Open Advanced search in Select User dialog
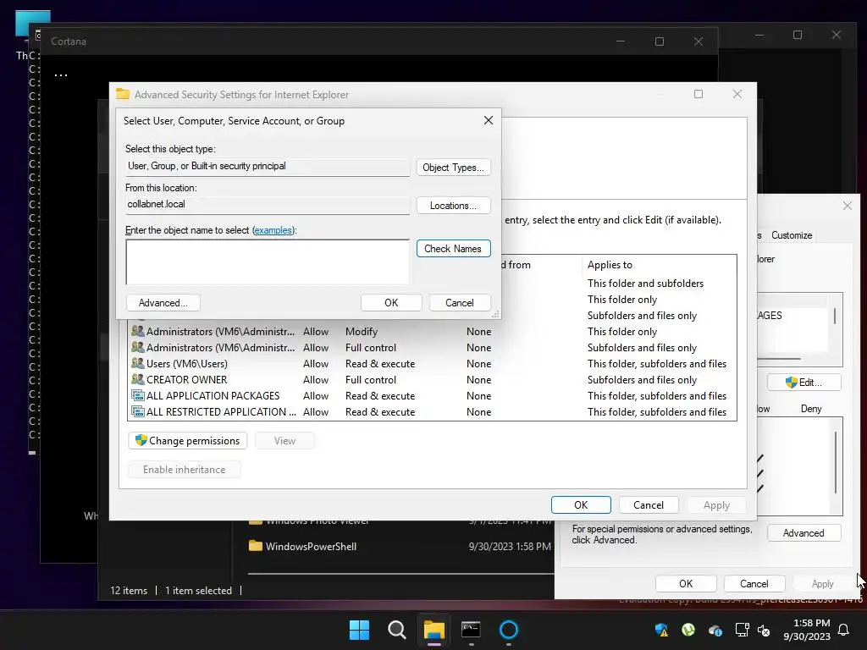 click(x=163, y=303)
